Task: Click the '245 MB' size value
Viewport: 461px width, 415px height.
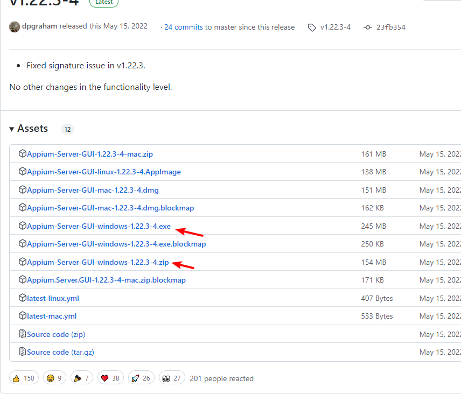Action: (373, 226)
